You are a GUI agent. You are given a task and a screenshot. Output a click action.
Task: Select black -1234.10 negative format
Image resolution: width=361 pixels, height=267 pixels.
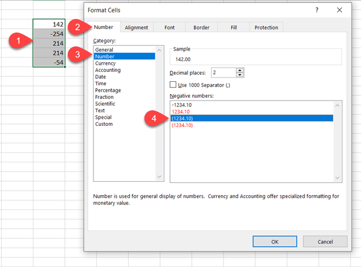252,105
